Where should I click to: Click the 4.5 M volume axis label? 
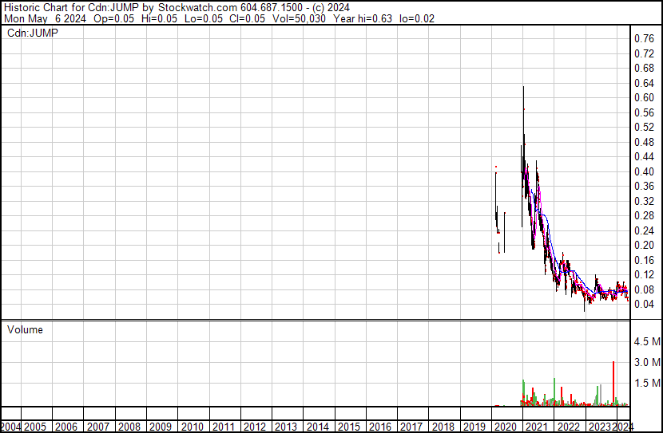(647, 341)
